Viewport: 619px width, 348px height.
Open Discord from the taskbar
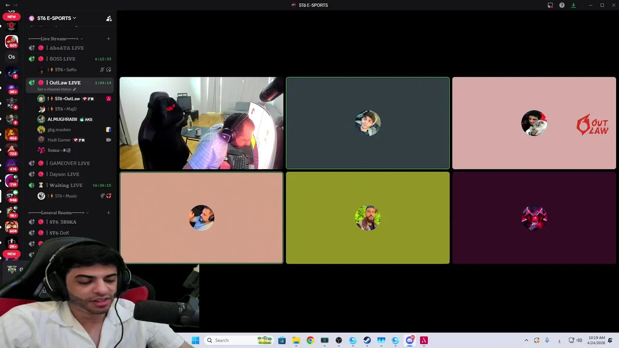pyautogui.click(x=410, y=340)
